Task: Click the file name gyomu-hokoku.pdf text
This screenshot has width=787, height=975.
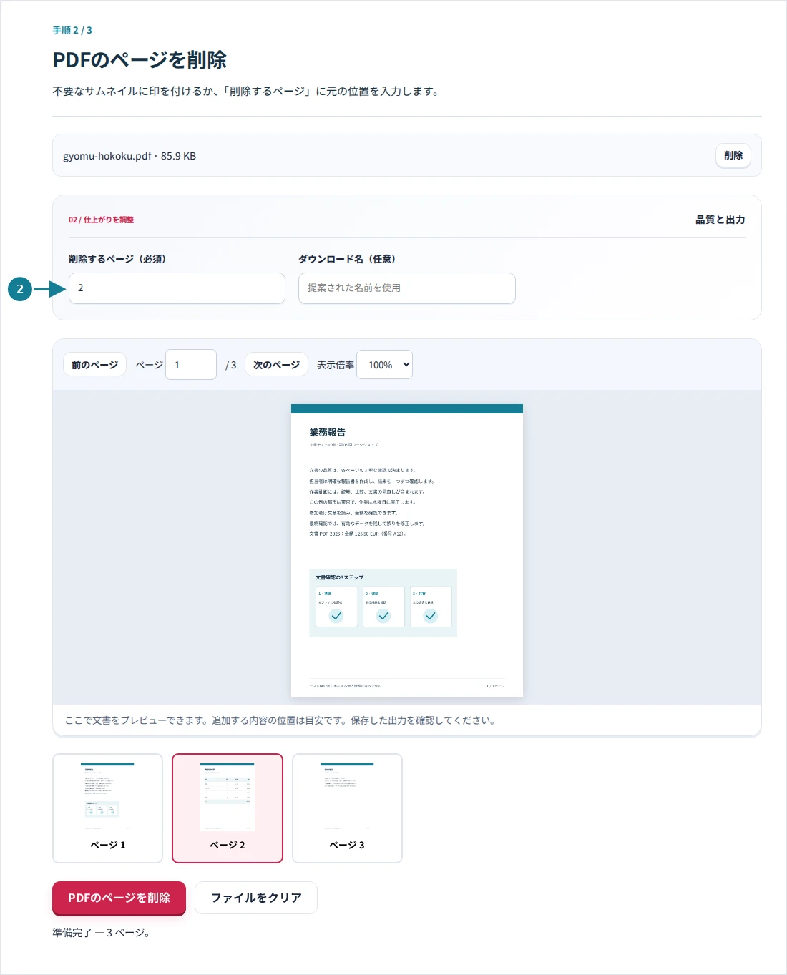Action: pos(107,156)
